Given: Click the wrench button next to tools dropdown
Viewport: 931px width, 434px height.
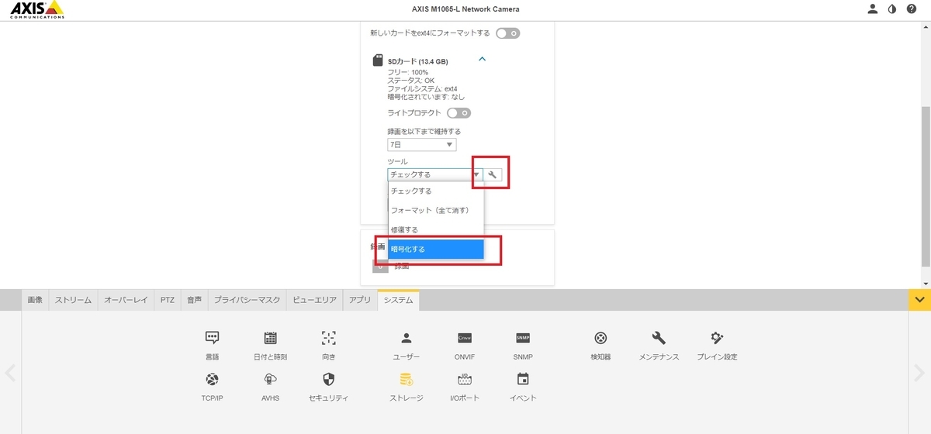Looking at the screenshot, I should click(492, 174).
